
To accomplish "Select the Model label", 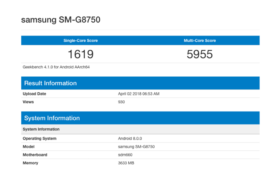I will click(29, 147).
